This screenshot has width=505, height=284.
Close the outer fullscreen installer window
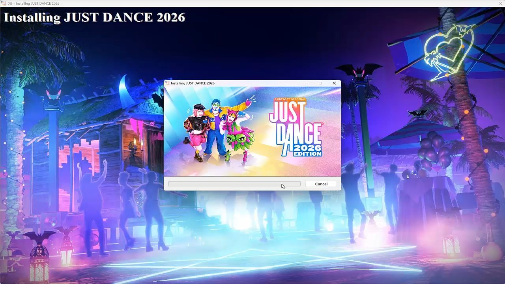coord(500,4)
